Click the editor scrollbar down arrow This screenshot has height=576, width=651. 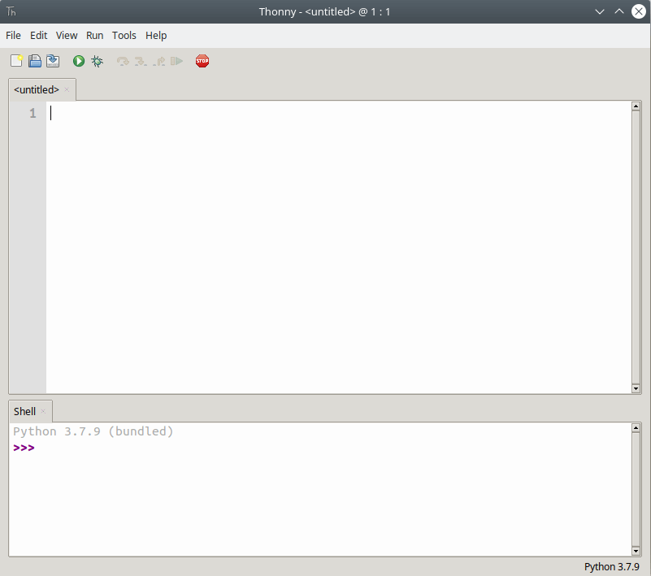click(x=636, y=388)
